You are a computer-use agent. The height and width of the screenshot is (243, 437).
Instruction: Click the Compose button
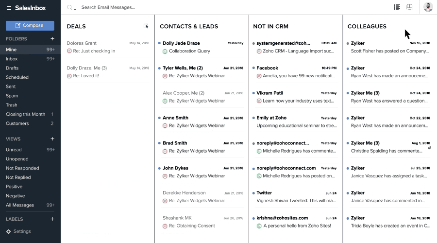[30, 25]
